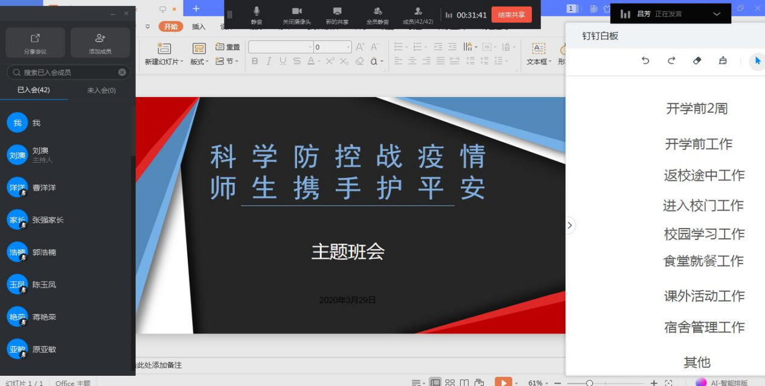Click the zoom slider in status bar
The width and height of the screenshot is (765, 386).
click(589, 383)
